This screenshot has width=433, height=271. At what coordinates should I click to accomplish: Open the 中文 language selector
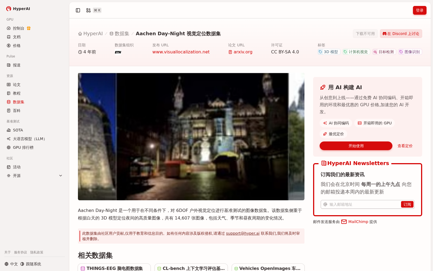(x=11, y=264)
